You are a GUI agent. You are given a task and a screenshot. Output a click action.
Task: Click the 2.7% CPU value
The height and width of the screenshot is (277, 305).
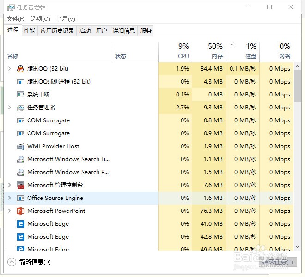[183, 108]
